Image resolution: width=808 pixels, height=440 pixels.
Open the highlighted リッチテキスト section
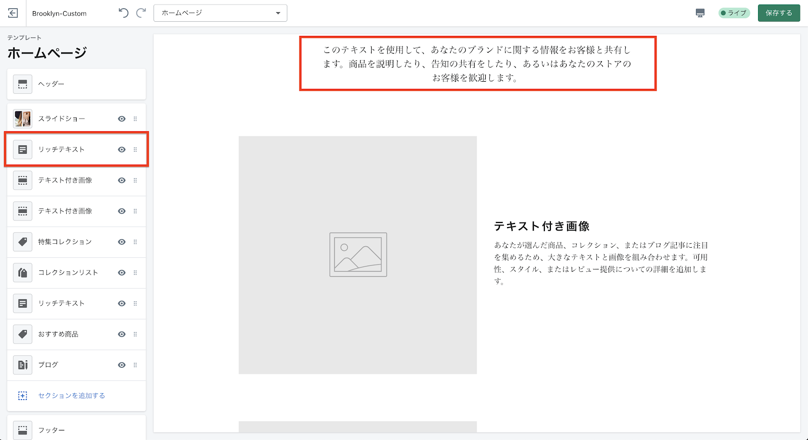tap(62, 149)
